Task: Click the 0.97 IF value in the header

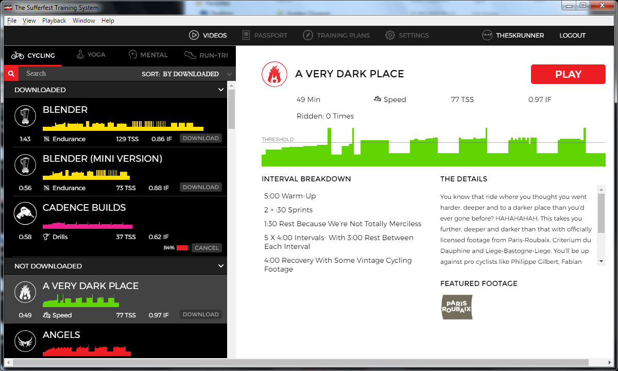Action: pyautogui.click(x=540, y=99)
